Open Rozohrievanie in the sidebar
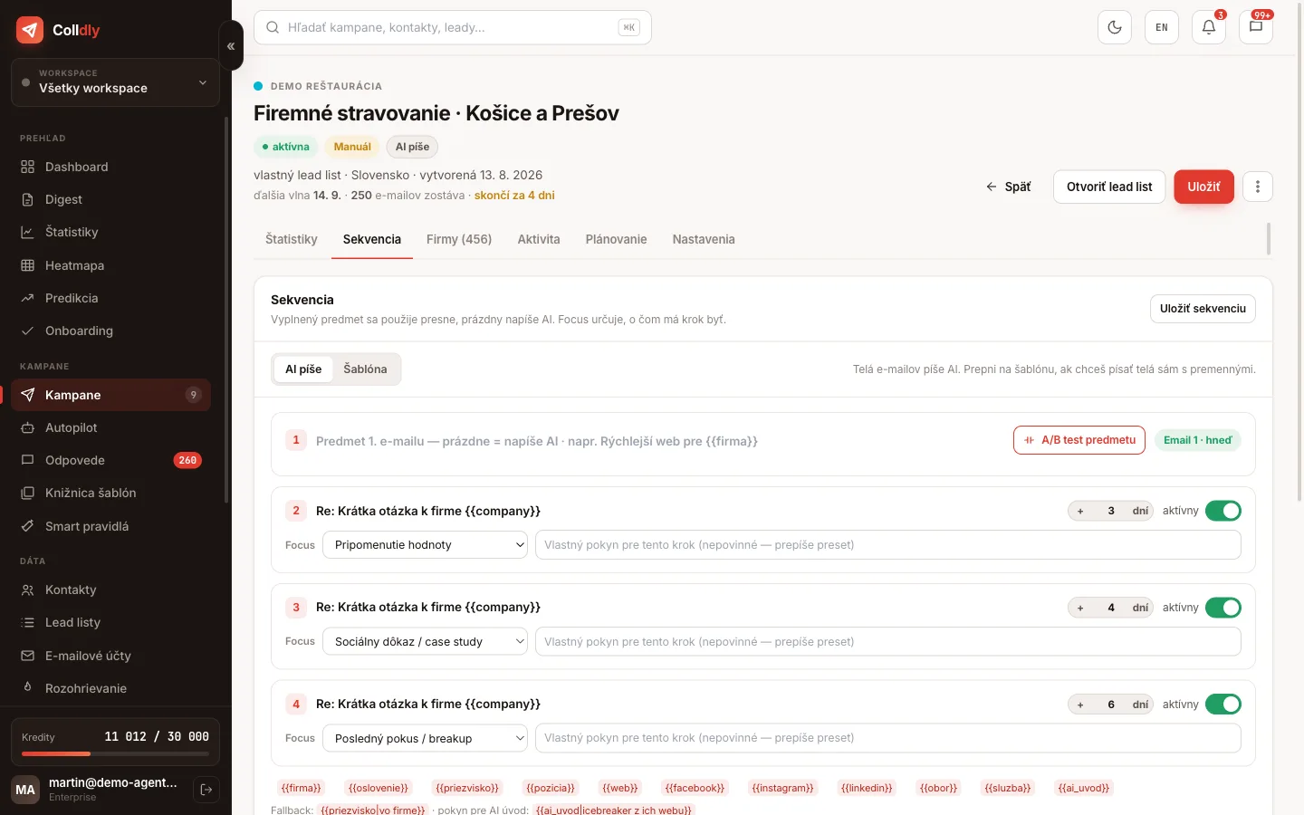Screen dimensions: 1304x815 pos(110,688)
